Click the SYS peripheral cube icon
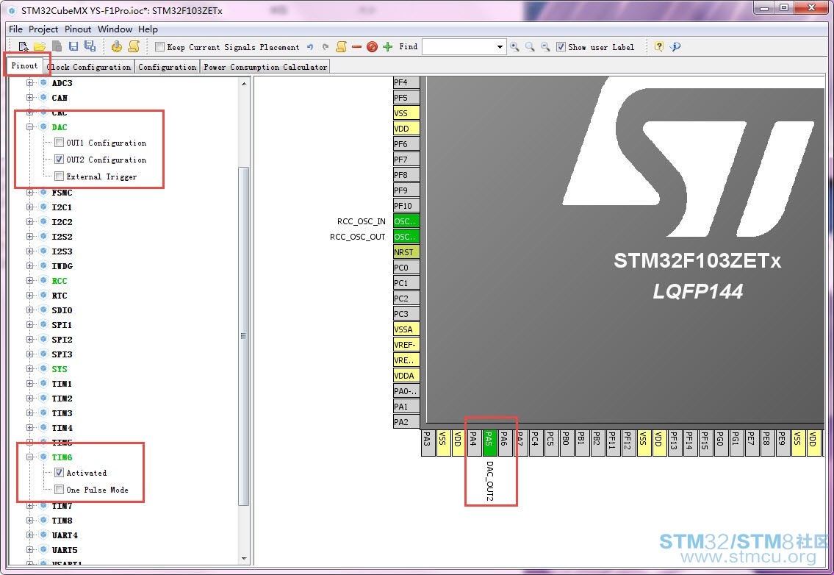 pos(43,369)
